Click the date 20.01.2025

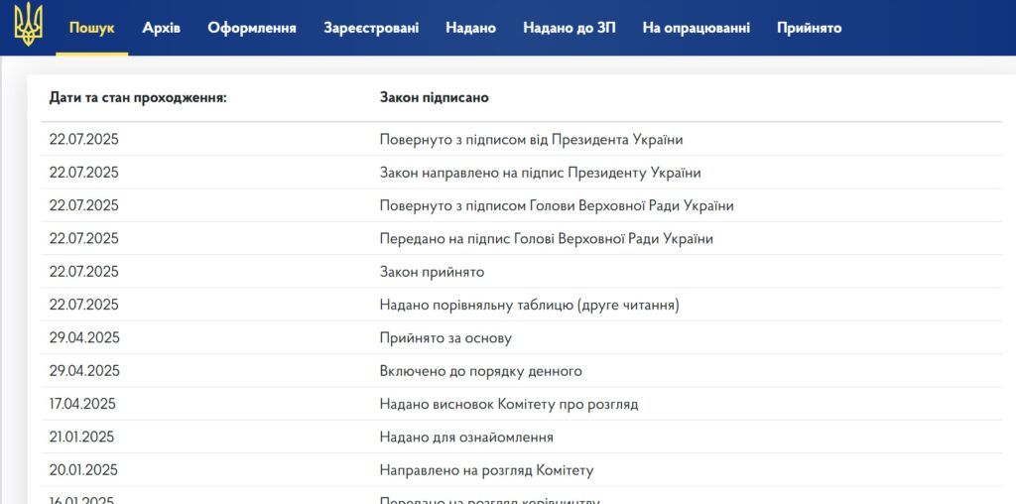tap(83, 470)
